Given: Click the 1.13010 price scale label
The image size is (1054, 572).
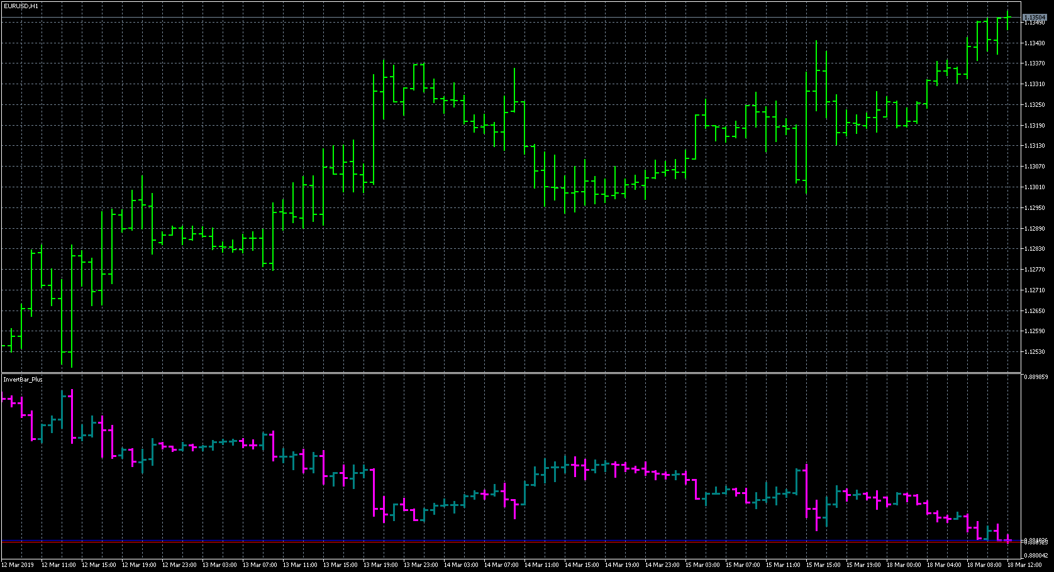Looking at the screenshot, I should tap(1034, 187).
